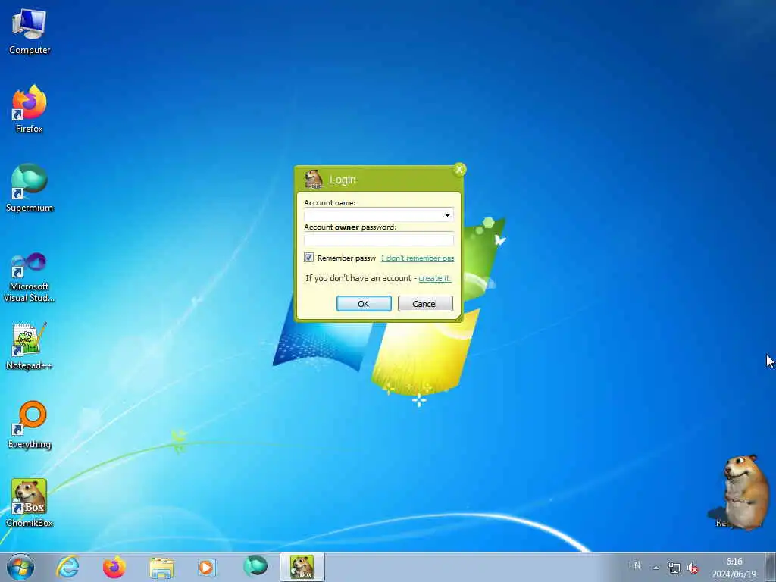The width and height of the screenshot is (776, 582).
Task: Click the Account owner password field
Action: coord(379,239)
